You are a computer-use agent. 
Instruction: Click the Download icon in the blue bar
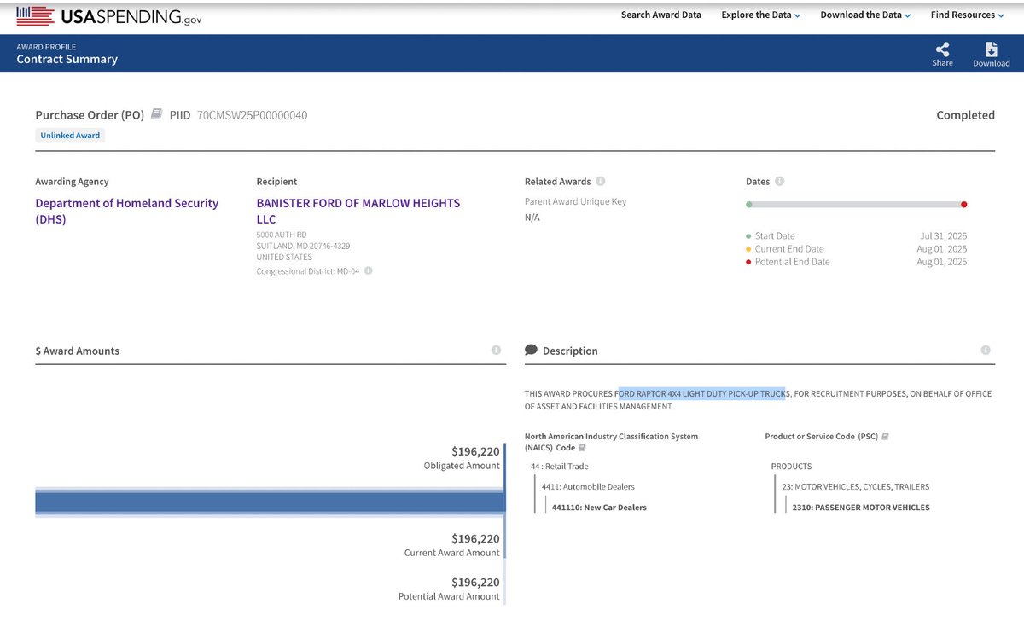[991, 49]
